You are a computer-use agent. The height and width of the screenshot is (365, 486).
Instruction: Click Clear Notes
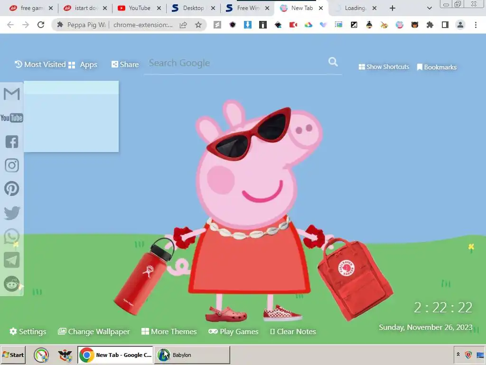click(x=293, y=331)
